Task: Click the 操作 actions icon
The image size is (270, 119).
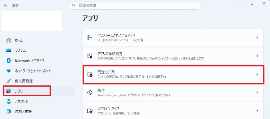Action: click(x=90, y=93)
